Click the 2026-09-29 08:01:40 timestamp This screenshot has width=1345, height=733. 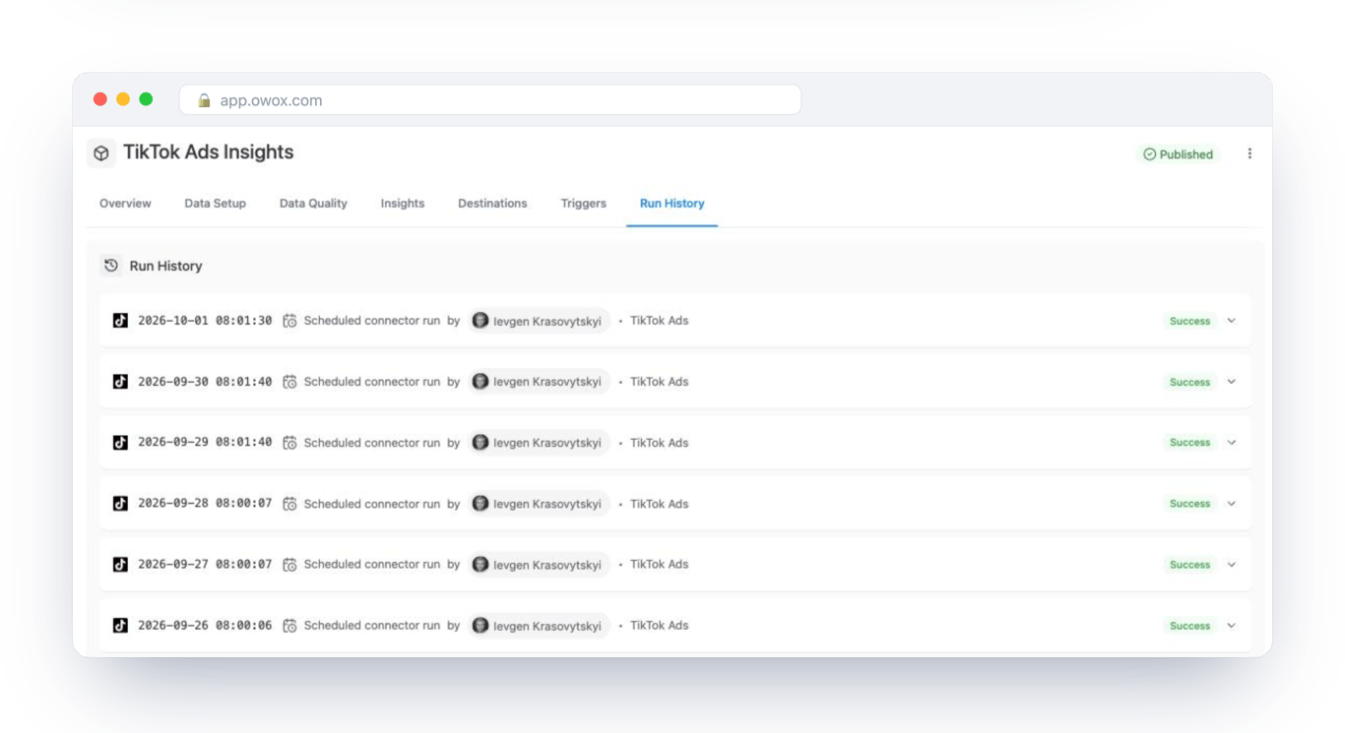[205, 443]
